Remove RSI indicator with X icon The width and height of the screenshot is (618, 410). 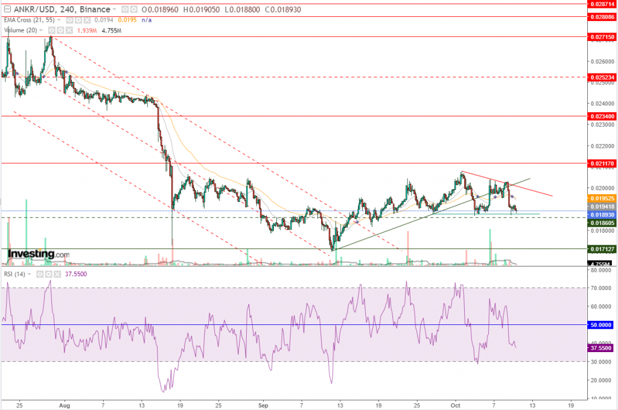pos(57,274)
